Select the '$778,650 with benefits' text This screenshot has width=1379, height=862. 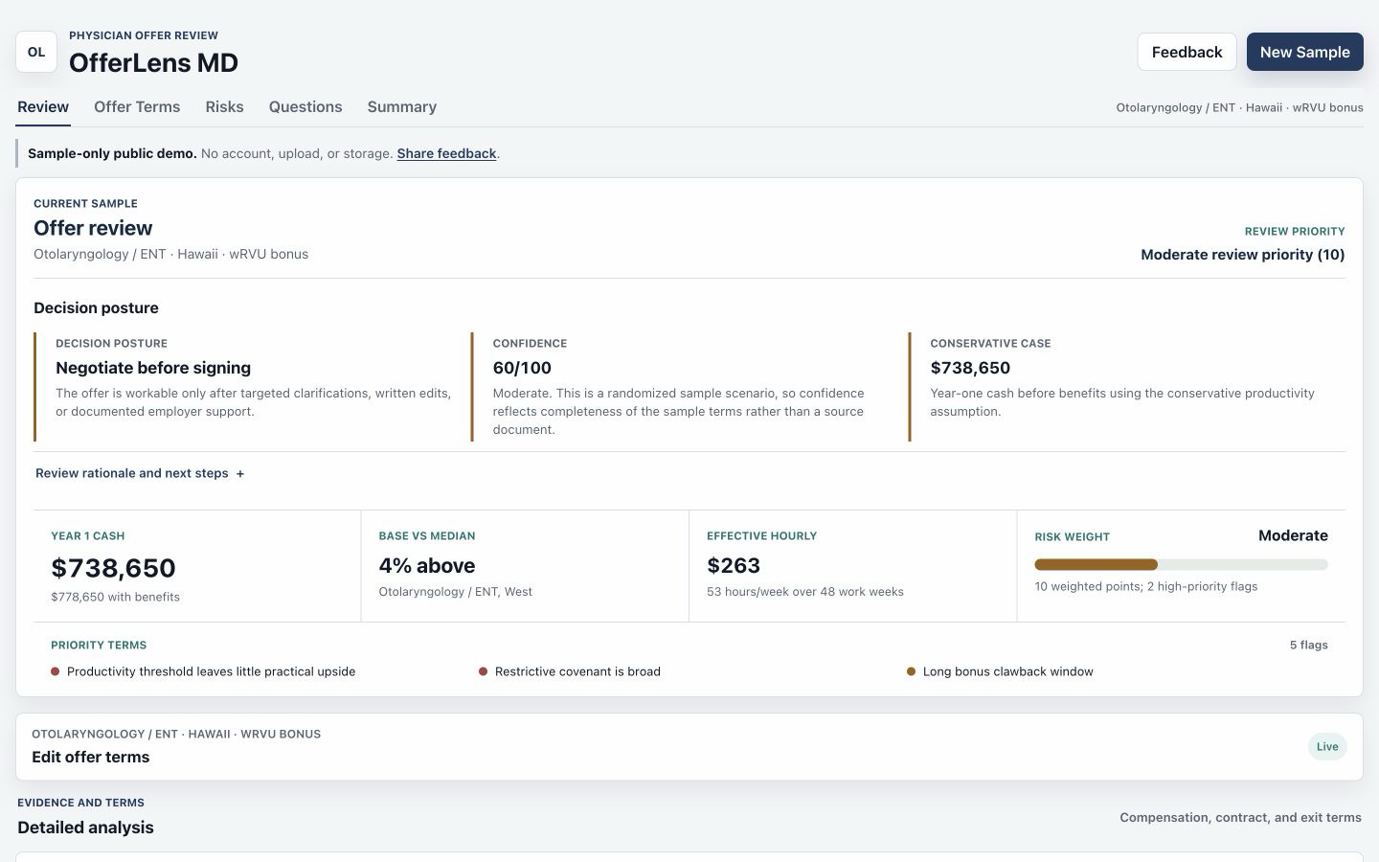point(115,597)
